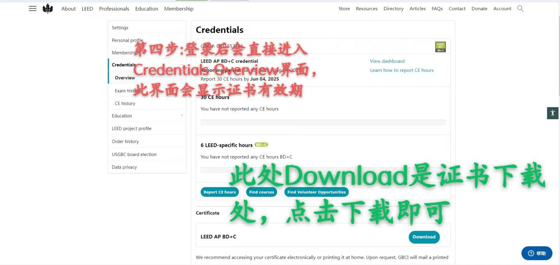
Task: Open the View dashboard link
Action: point(387,61)
